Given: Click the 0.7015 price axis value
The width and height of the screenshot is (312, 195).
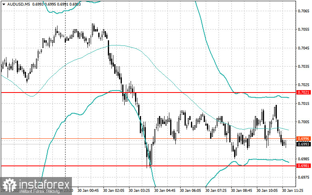Looking at the screenshot, I should pyautogui.click(x=304, y=103).
